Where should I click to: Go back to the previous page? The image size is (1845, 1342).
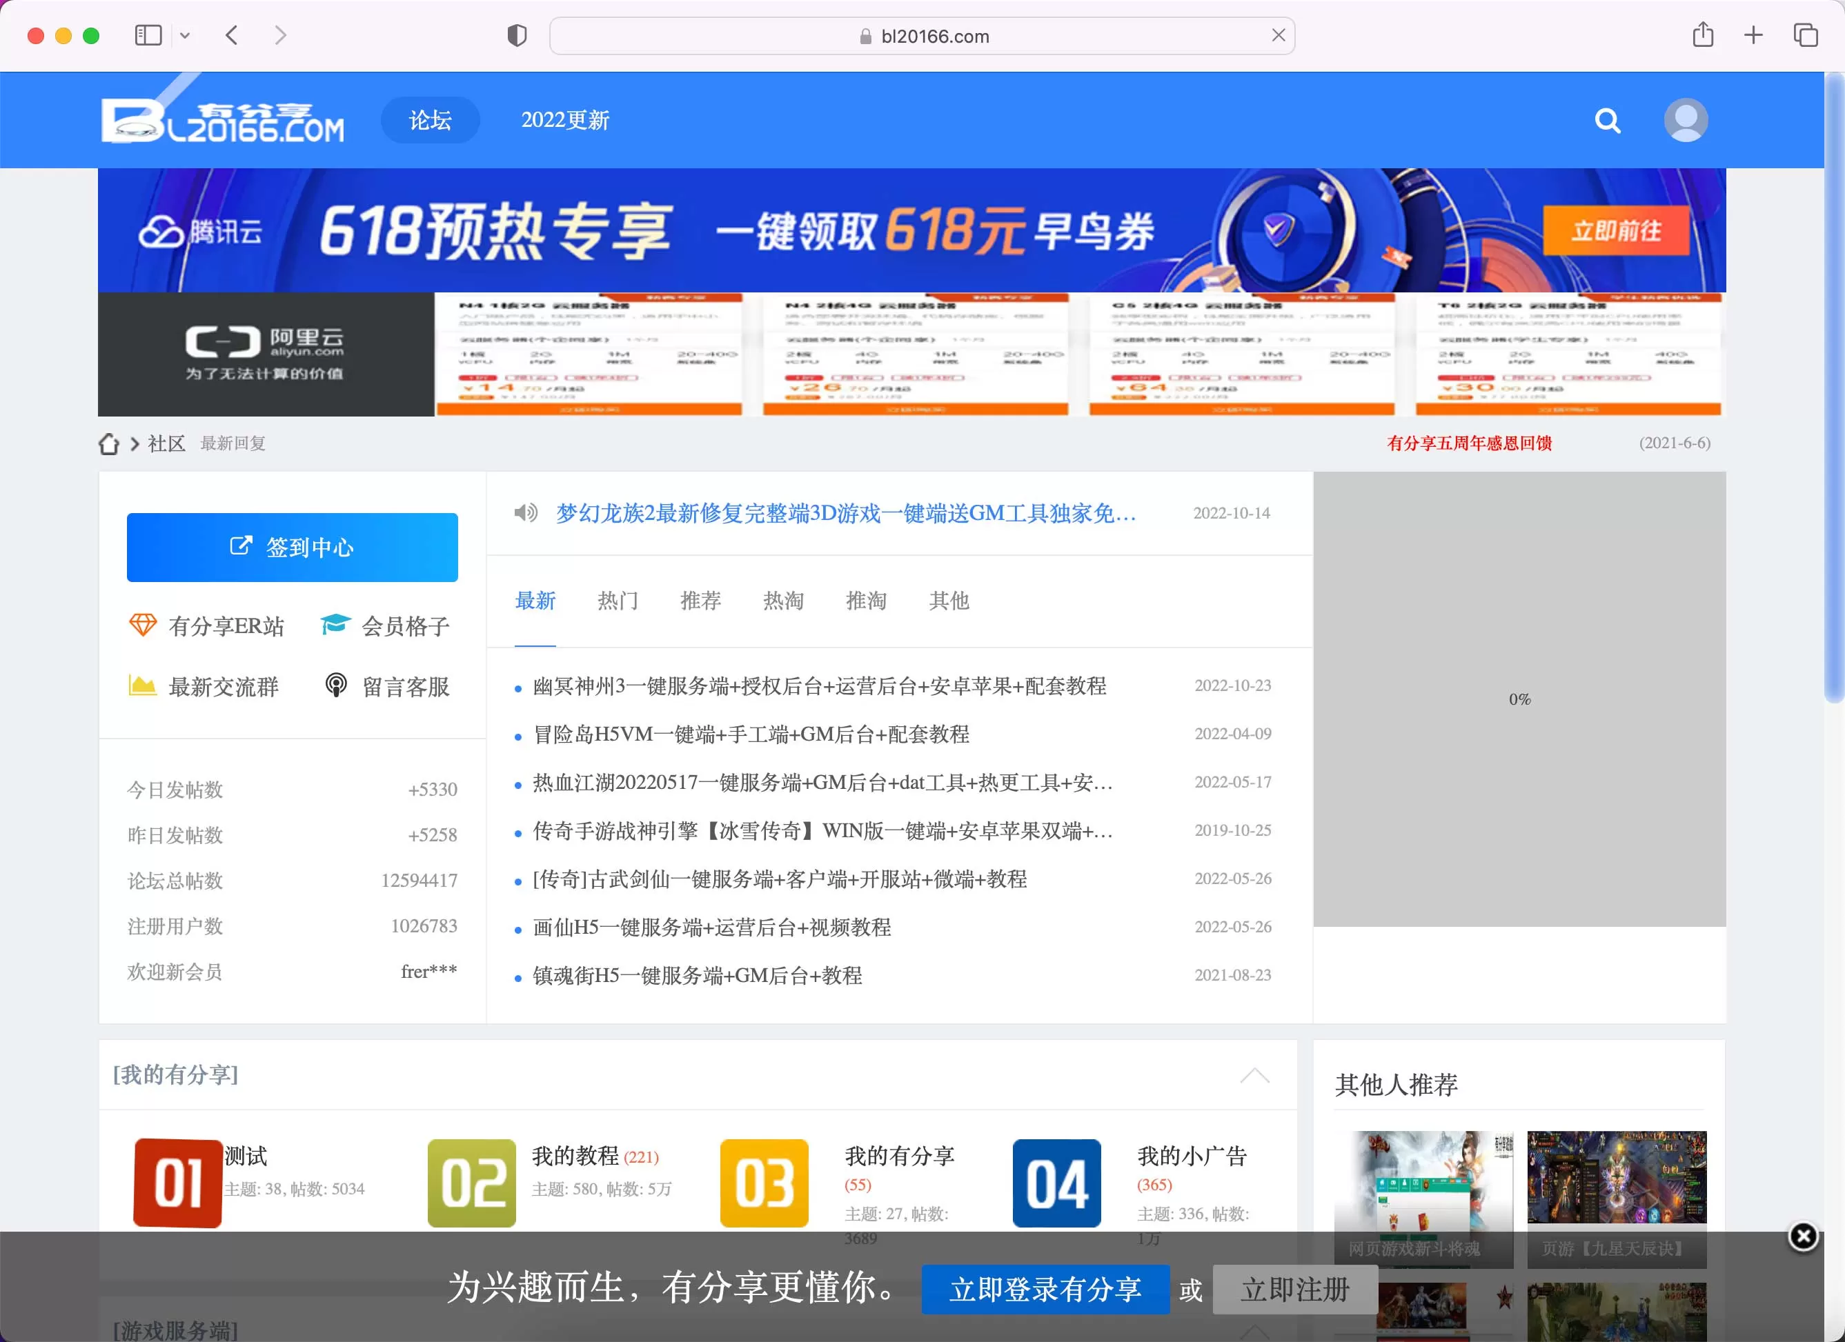[232, 35]
